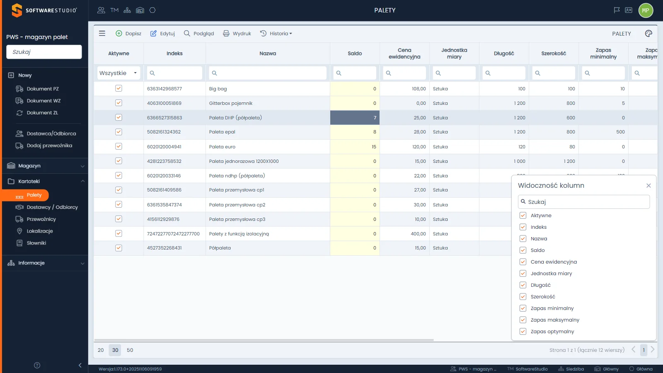Open Dostawca/Odbiorca in the sidebar

pyautogui.click(x=51, y=133)
